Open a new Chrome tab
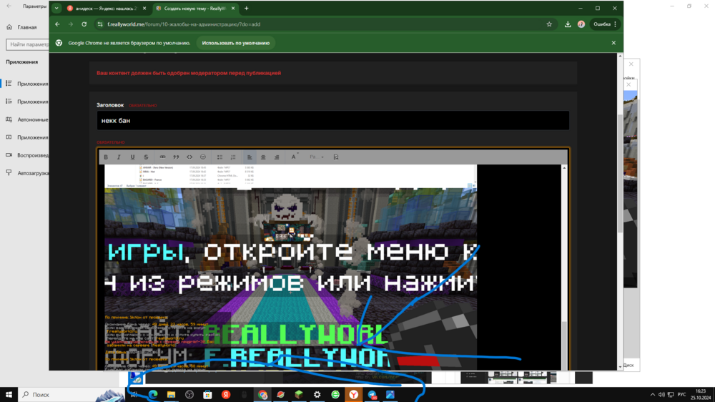715x402 pixels. (x=246, y=8)
